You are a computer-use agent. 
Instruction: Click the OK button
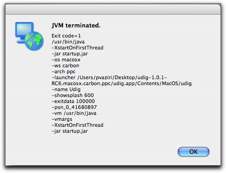pos(193,151)
